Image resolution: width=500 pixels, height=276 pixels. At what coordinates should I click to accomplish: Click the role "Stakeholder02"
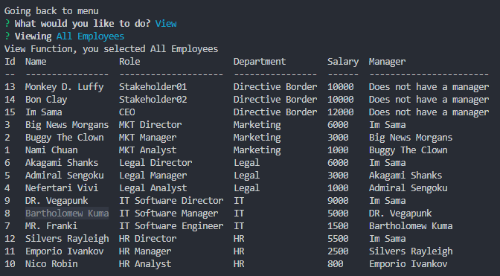click(x=153, y=100)
